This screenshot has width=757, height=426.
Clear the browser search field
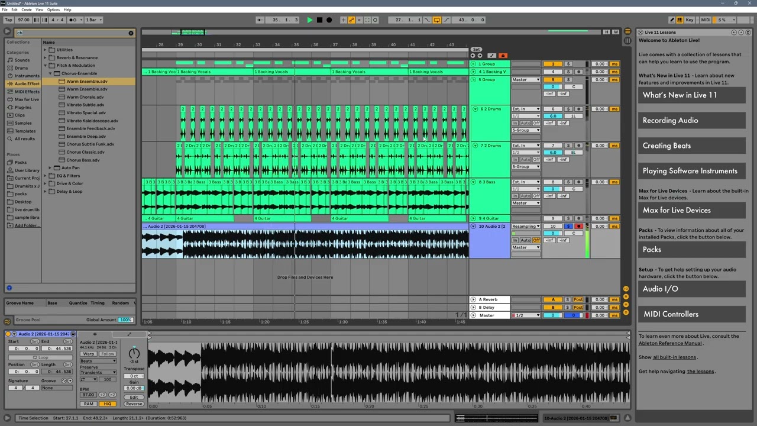(131, 33)
